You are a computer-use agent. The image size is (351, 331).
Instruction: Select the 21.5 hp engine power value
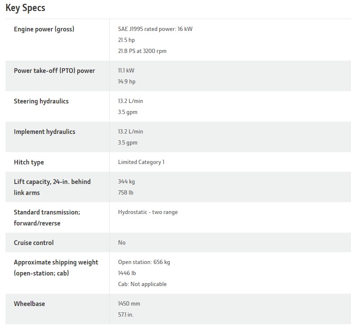point(126,40)
